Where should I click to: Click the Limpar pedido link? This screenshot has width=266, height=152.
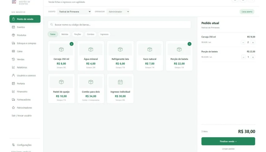point(228,149)
